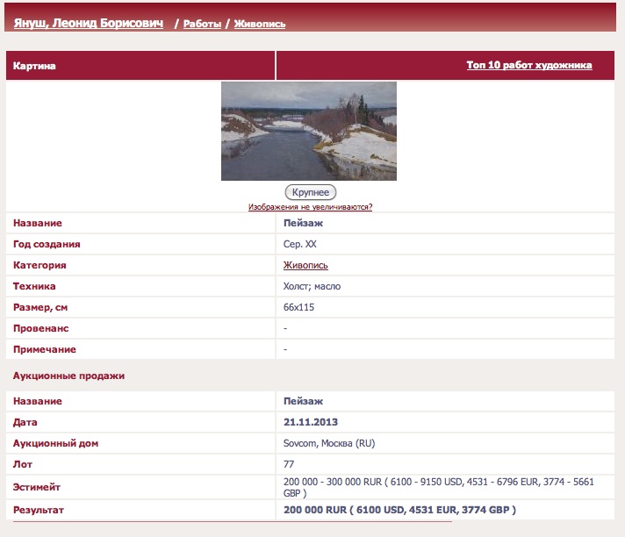Select the auction date 21.11.2013
This screenshot has width=625, height=537.
[x=311, y=422]
